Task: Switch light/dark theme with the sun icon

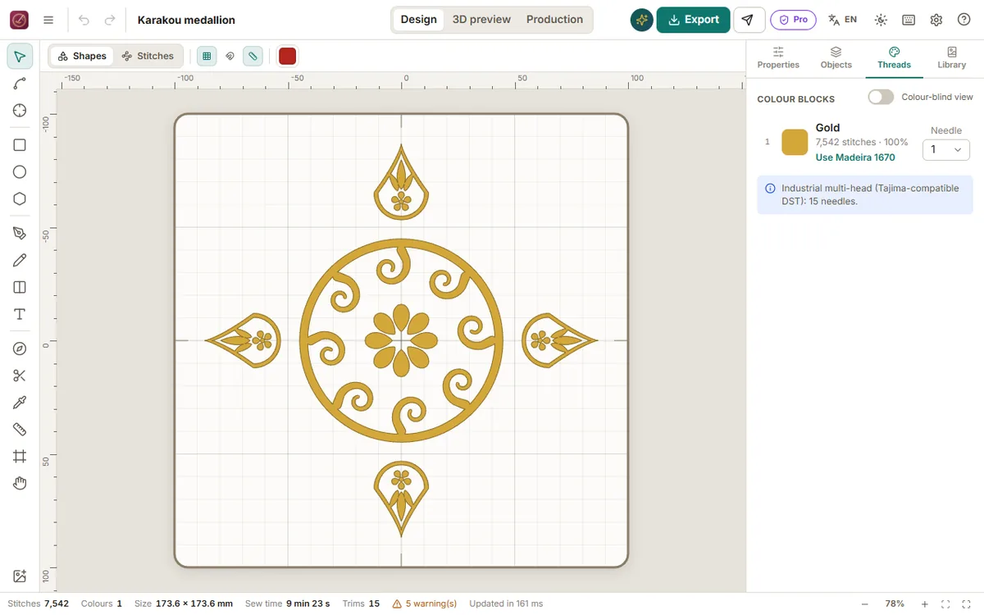Action: pos(881,20)
